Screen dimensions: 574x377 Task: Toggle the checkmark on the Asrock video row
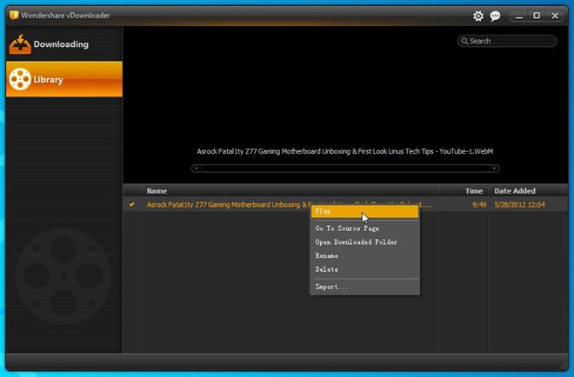pyautogui.click(x=132, y=205)
